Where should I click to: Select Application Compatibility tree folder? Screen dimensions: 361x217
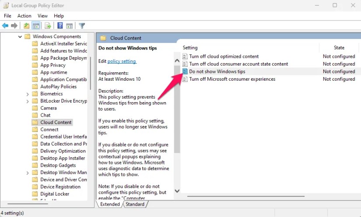coord(63,79)
